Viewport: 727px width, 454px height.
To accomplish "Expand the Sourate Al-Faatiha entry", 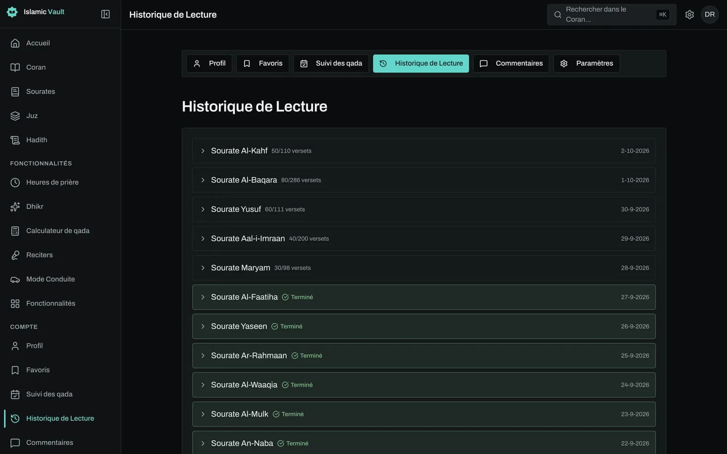I will click(203, 297).
